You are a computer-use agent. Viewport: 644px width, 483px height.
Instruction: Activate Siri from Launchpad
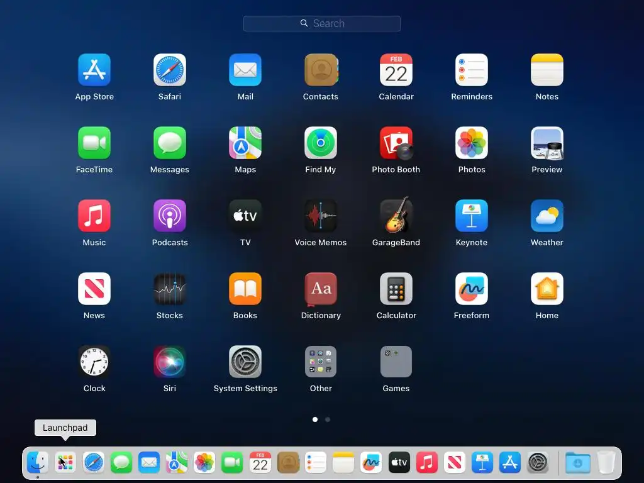click(170, 362)
